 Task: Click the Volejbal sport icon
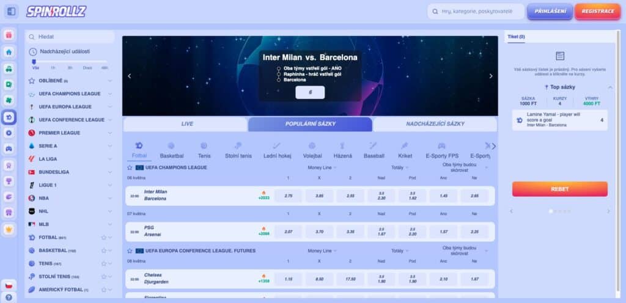click(x=312, y=146)
